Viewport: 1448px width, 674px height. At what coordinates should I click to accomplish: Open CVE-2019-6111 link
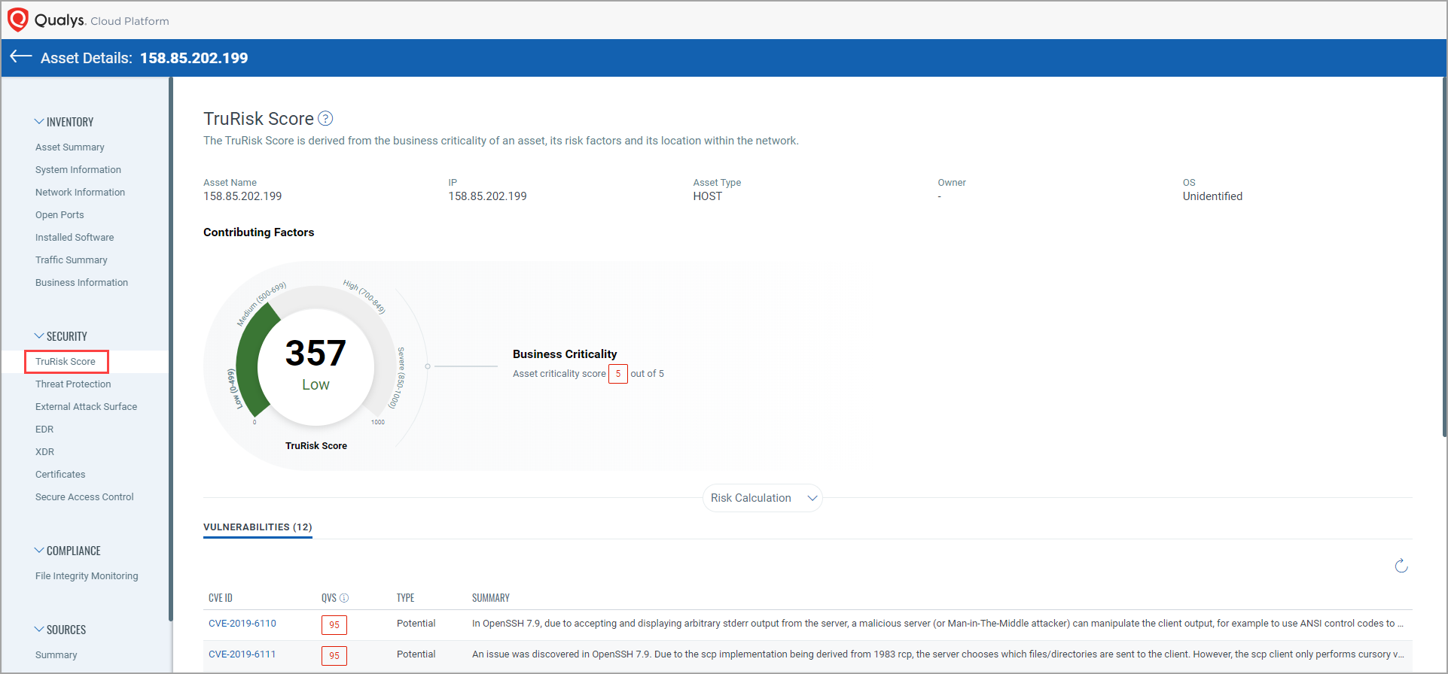242,654
